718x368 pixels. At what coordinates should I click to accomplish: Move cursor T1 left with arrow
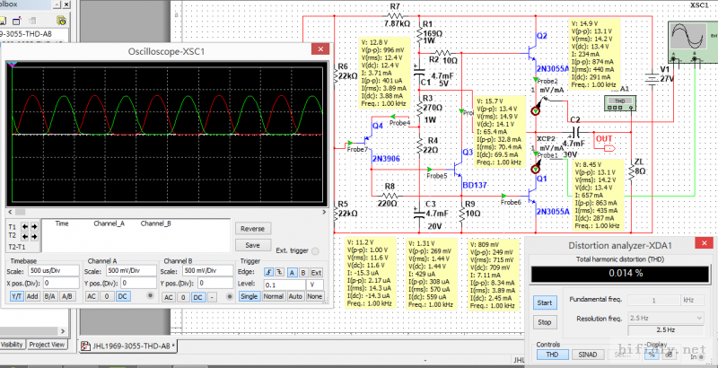pos(24,225)
